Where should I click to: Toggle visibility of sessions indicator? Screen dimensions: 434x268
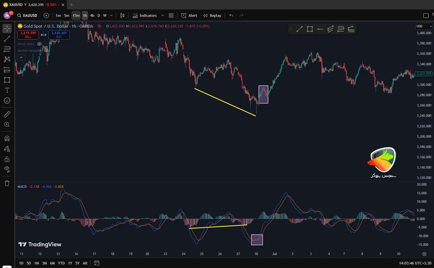tap(46, 50)
